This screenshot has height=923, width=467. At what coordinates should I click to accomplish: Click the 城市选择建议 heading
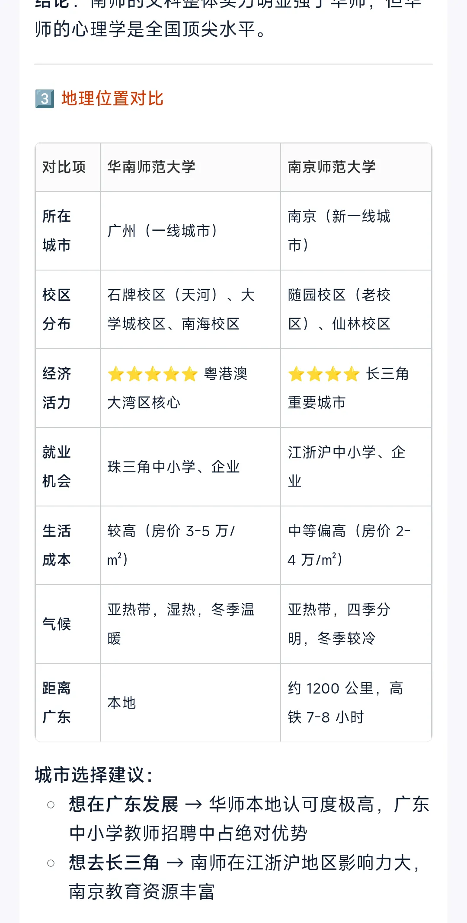point(94,775)
